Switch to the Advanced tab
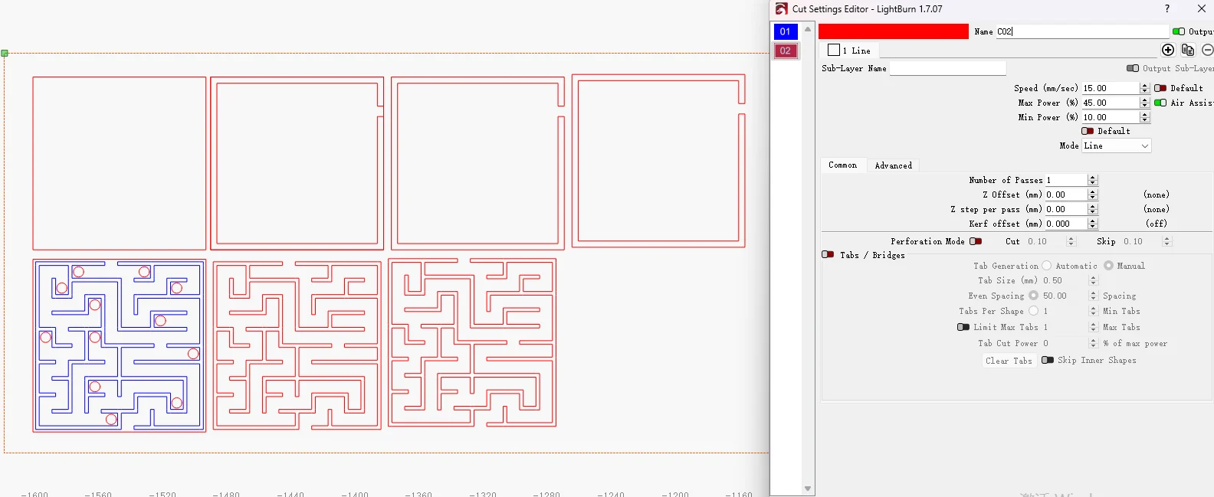This screenshot has width=1214, height=497. point(893,165)
